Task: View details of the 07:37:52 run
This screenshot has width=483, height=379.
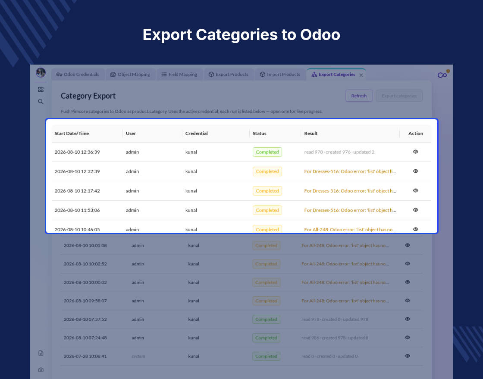Action: click(408, 319)
